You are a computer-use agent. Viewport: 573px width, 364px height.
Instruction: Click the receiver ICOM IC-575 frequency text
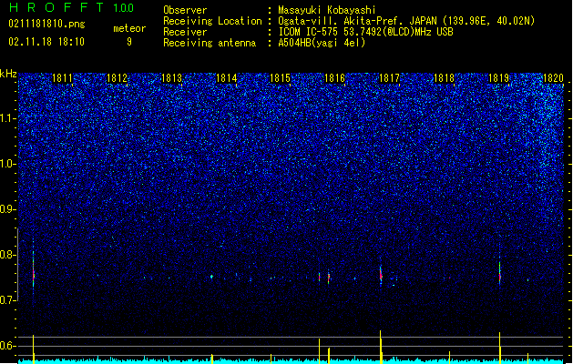365,32
